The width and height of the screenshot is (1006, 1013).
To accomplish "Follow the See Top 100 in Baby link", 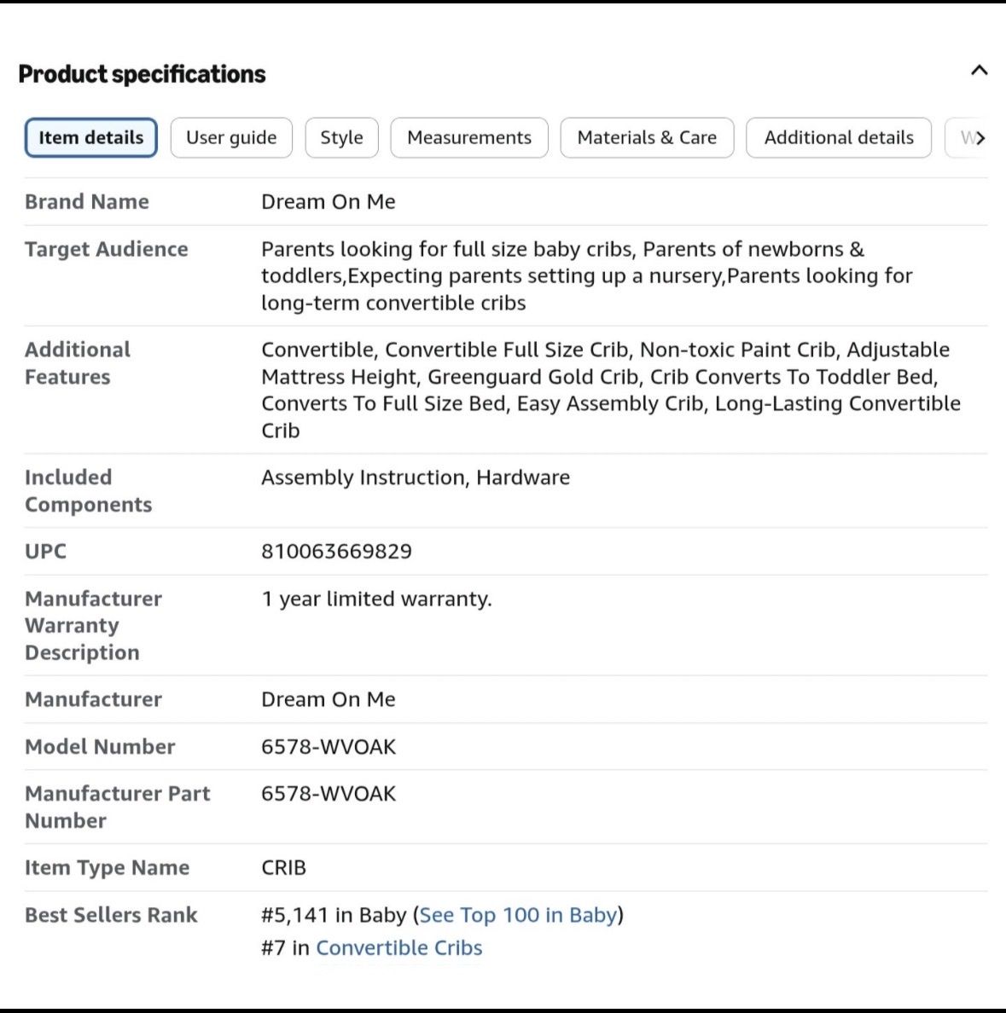I will pyautogui.click(x=519, y=915).
